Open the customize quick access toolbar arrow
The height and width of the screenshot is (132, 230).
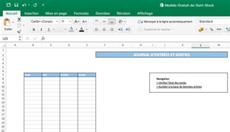coord(43,5)
